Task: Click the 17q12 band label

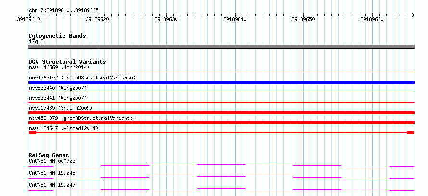Action: 36,42
